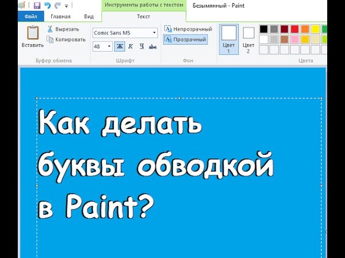Screen dimensions: 345x258
Task: Click the left-middle text box handle
Action: [x=37, y=186]
